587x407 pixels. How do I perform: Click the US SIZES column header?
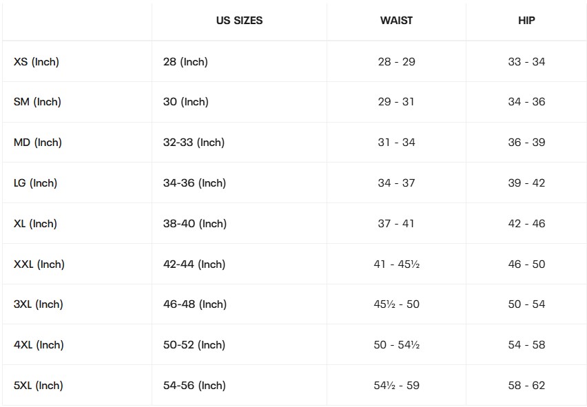tap(239, 21)
